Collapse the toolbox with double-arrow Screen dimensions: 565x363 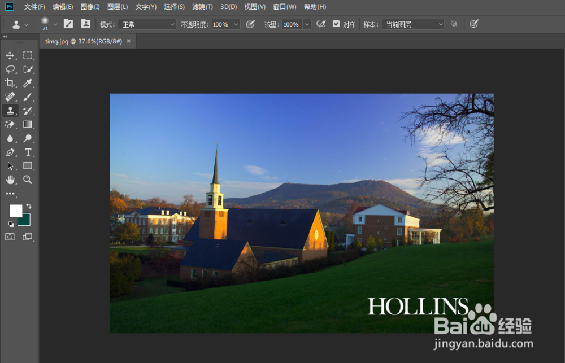5,36
